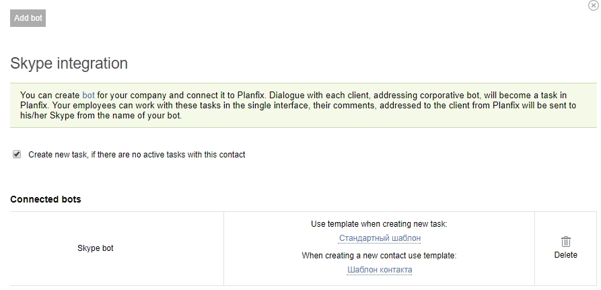Image resolution: width=601 pixels, height=290 pixels.
Task: Click 'Use template when creating new task' label
Action: (379, 224)
